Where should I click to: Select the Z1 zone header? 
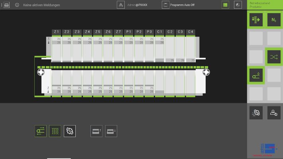pos(57,32)
